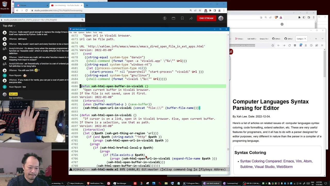Open the settings gear on the new tab page
330x186 pixels.
pos(282,24)
